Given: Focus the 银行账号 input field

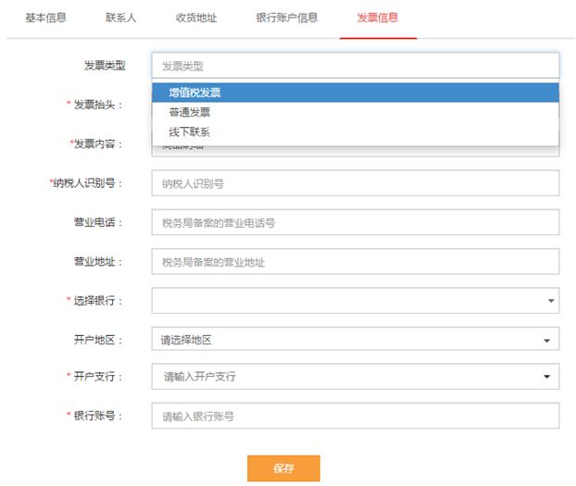Looking at the screenshot, I should (356, 416).
